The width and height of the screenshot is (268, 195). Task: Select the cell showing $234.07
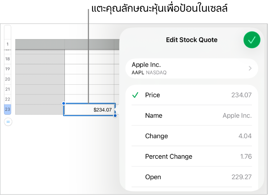(89, 110)
